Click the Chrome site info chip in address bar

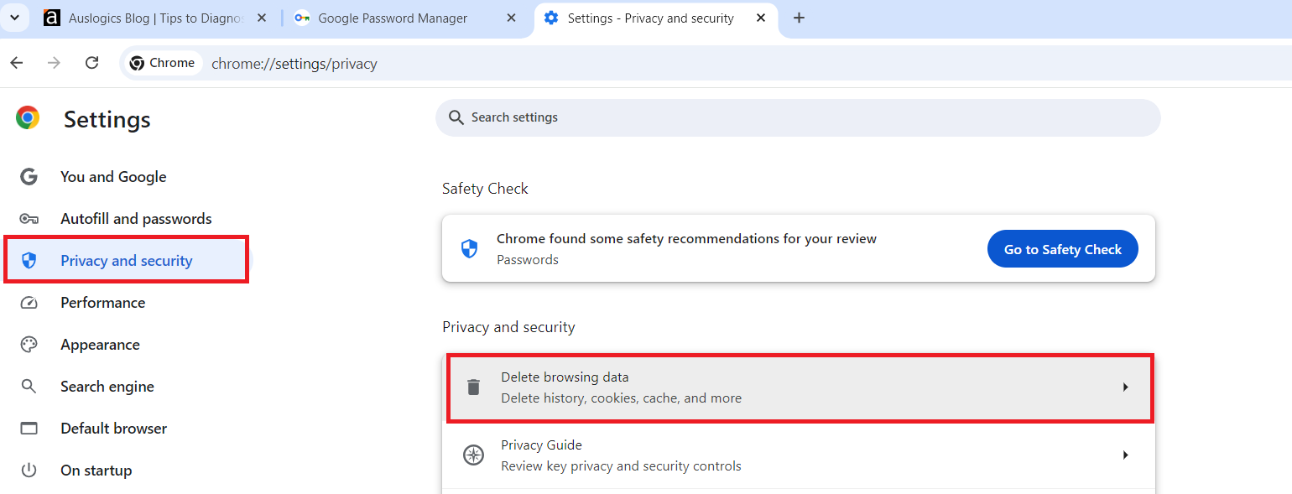pos(163,63)
